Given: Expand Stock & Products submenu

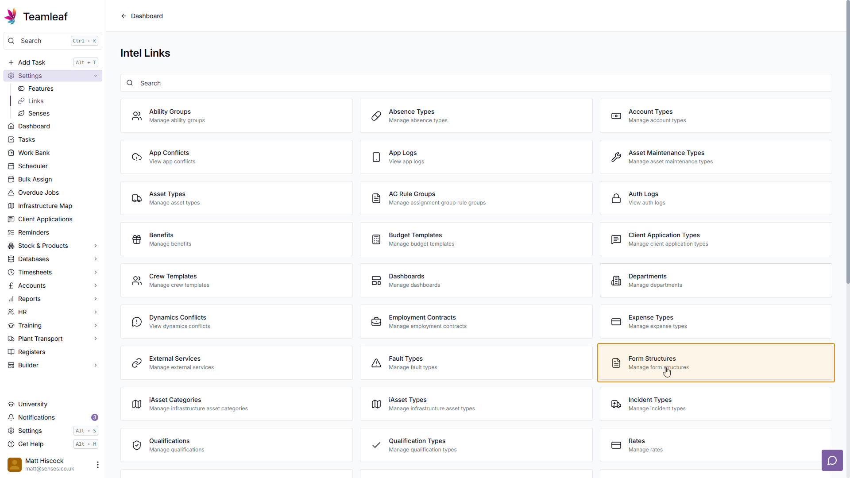Looking at the screenshot, I should click(x=96, y=246).
